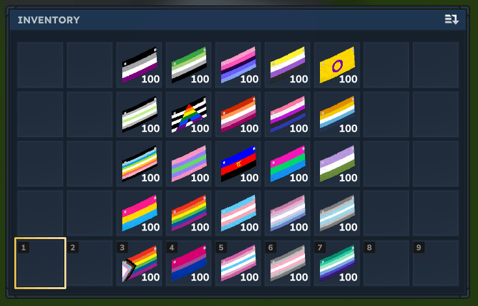Select the aromantic green-striped flag
This screenshot has width=478, height=306.
pos(189,65)
